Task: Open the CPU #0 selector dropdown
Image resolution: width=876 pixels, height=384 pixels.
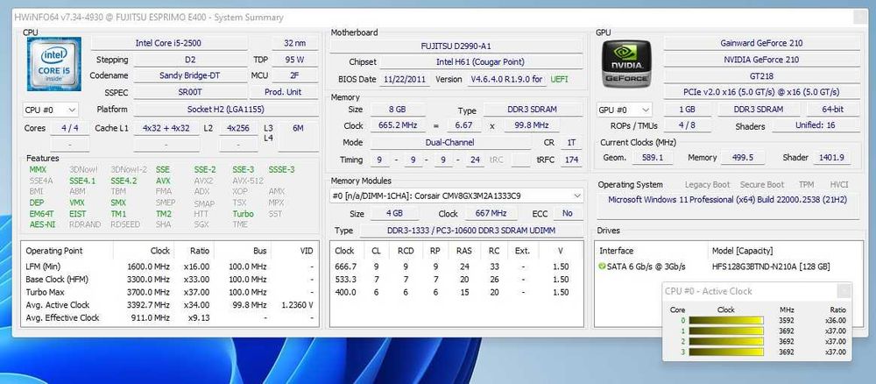Action: pyautogui.click(x=50, y=110)
